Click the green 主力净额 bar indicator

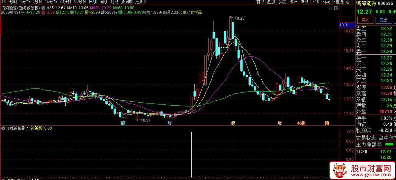coord(389,144)
